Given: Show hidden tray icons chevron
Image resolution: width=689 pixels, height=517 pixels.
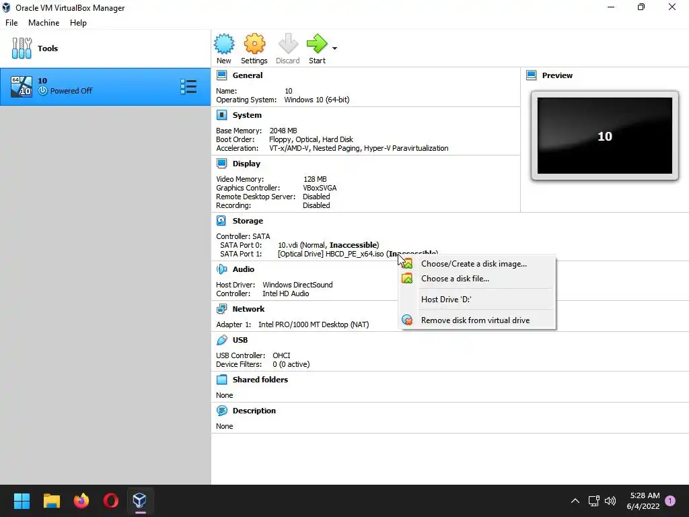Looking at the screenshot, I should click(x=575, y=501).
